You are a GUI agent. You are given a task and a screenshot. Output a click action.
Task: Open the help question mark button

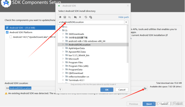60,90
